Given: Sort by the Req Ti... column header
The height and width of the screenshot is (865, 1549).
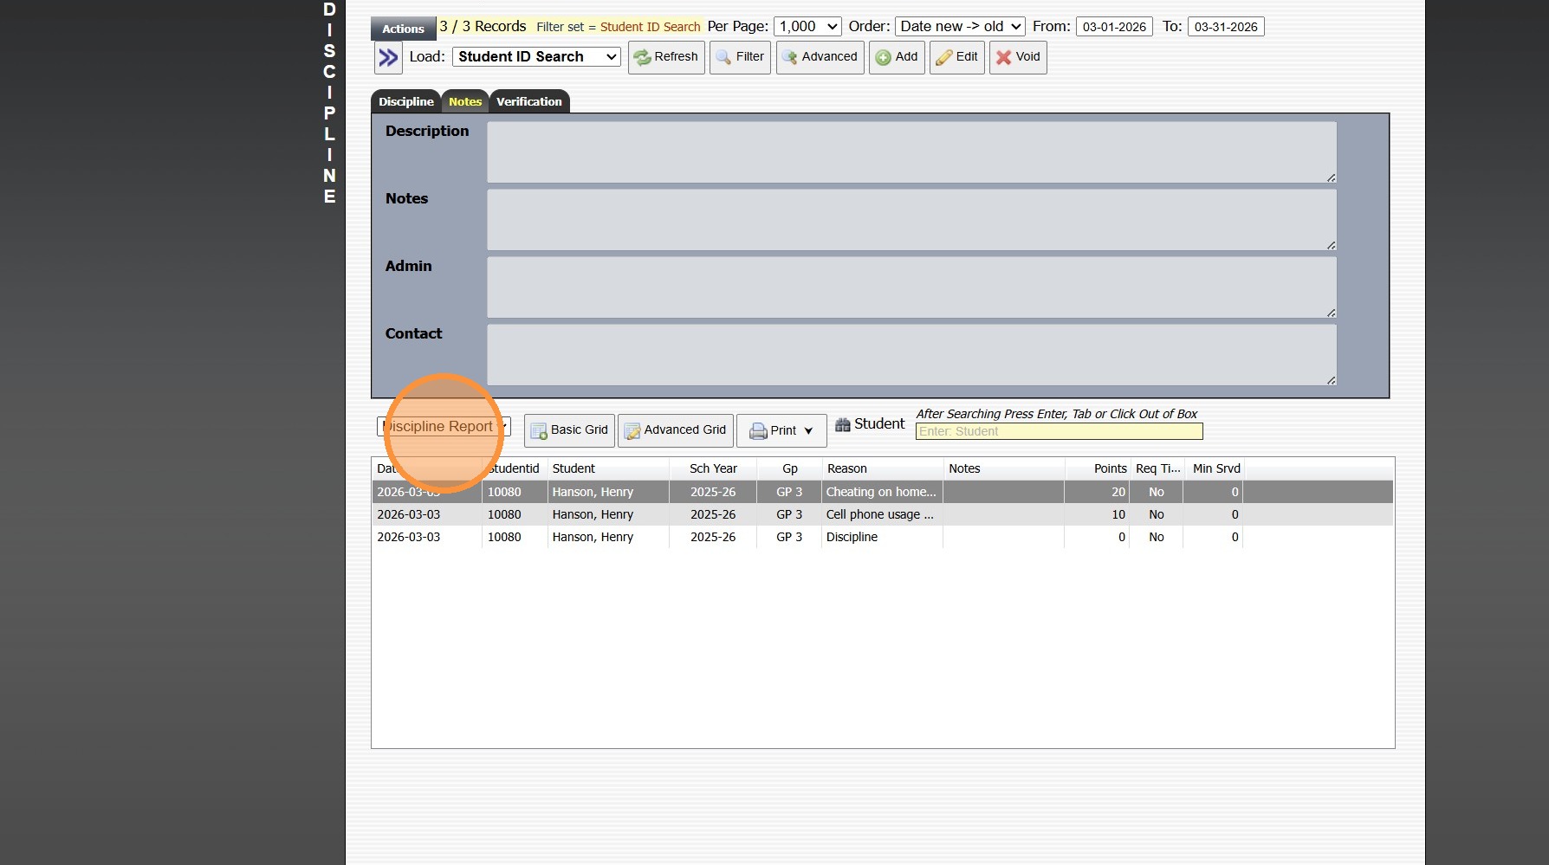Looking at the screenshot, I should 1157,468.
